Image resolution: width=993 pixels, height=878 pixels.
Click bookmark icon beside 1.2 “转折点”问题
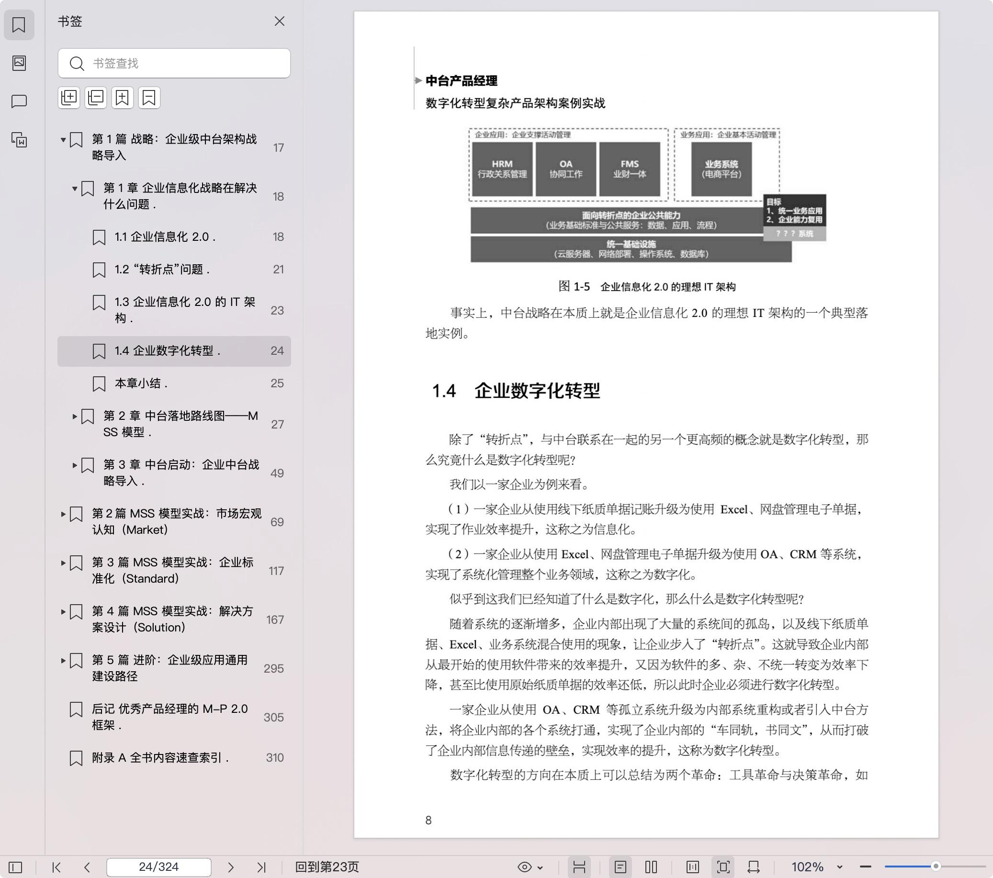pos(99,270)
